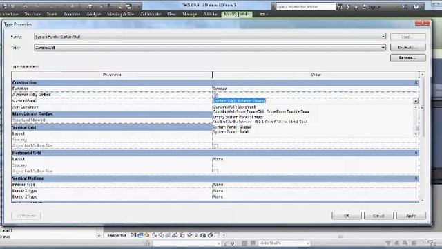442x249 pixels.
Task: Click the Curtain Panel value dropdown arrow
Action: pyautogui.click(x=416, y=101)
